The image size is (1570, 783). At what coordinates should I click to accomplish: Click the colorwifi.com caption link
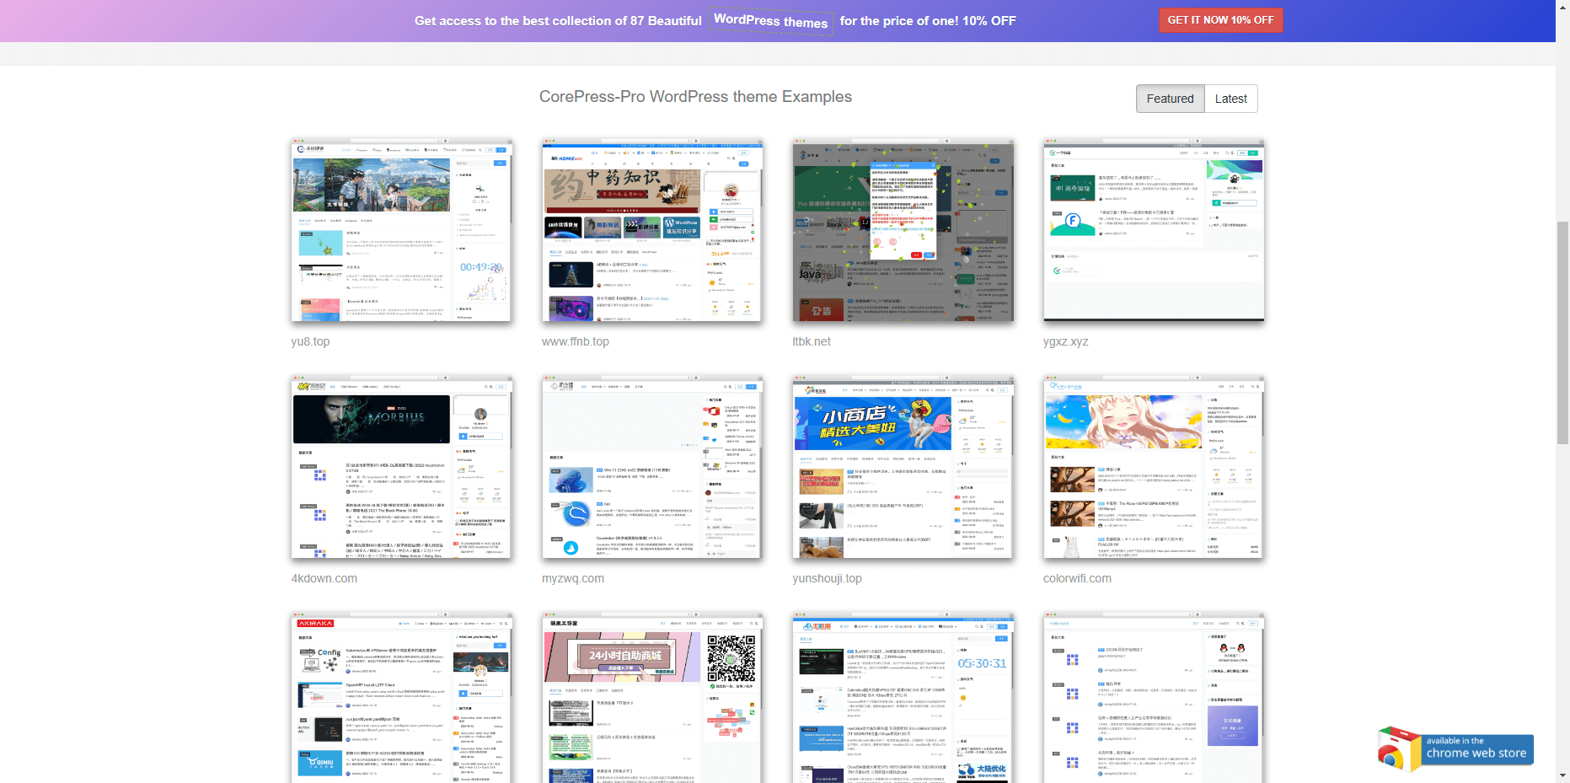1077,578
